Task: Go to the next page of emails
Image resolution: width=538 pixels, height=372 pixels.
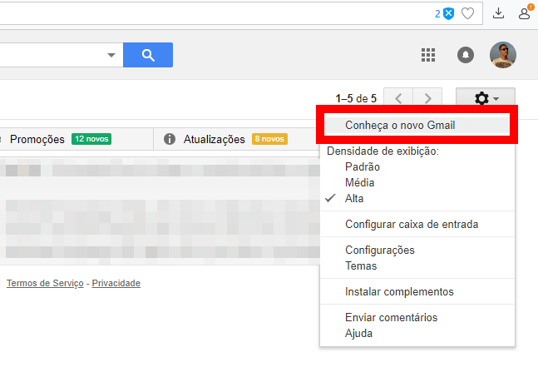Action: coord(427,99)
